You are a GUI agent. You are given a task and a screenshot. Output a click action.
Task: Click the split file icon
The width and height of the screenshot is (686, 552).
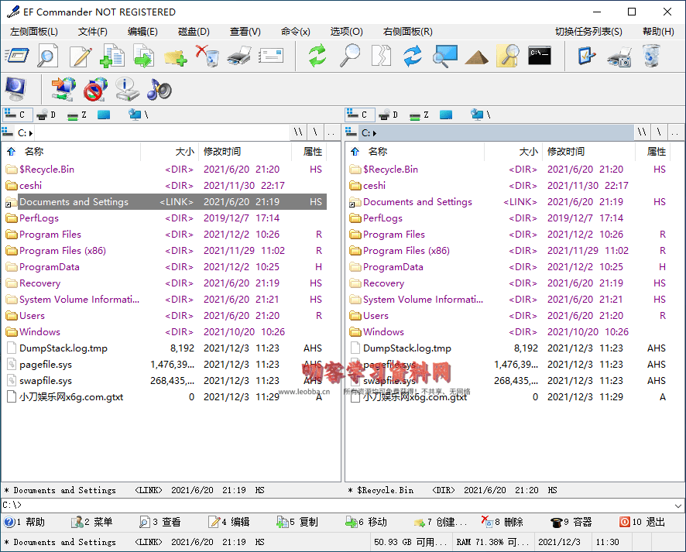pos(381,56)
